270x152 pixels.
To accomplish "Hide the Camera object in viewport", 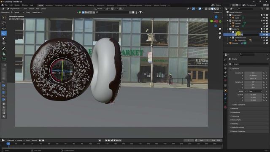I will [x=264, y=43].
